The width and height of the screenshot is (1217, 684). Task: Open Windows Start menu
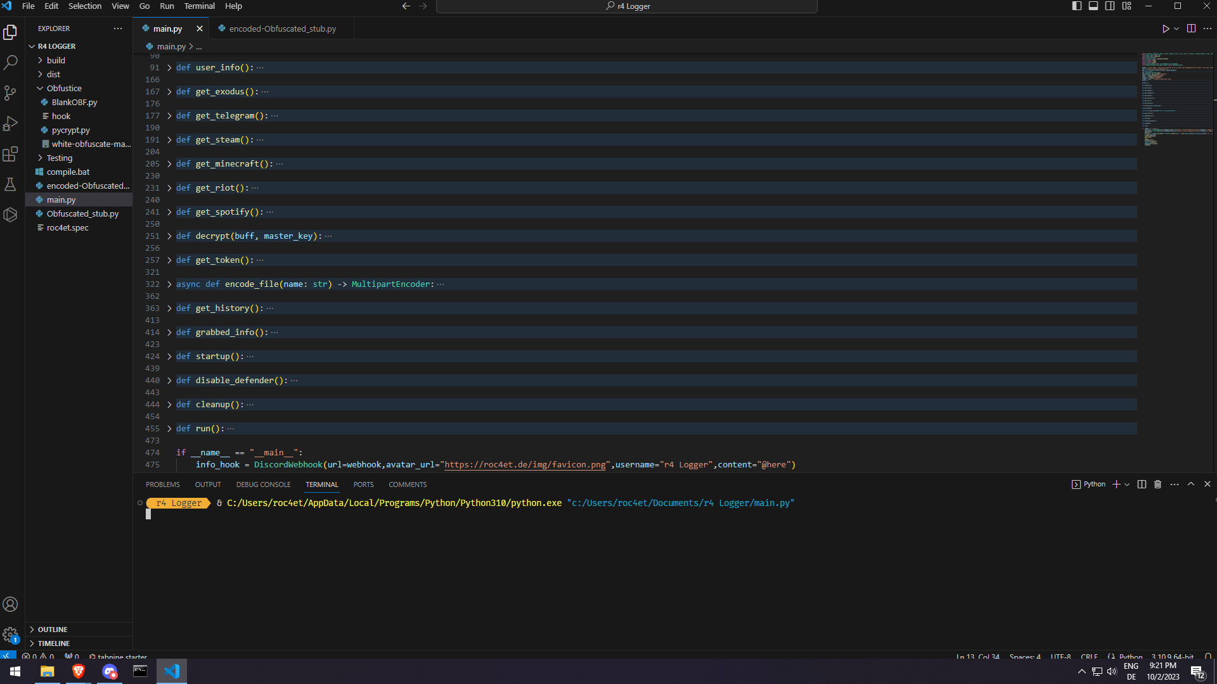click(x=15, y=671)
